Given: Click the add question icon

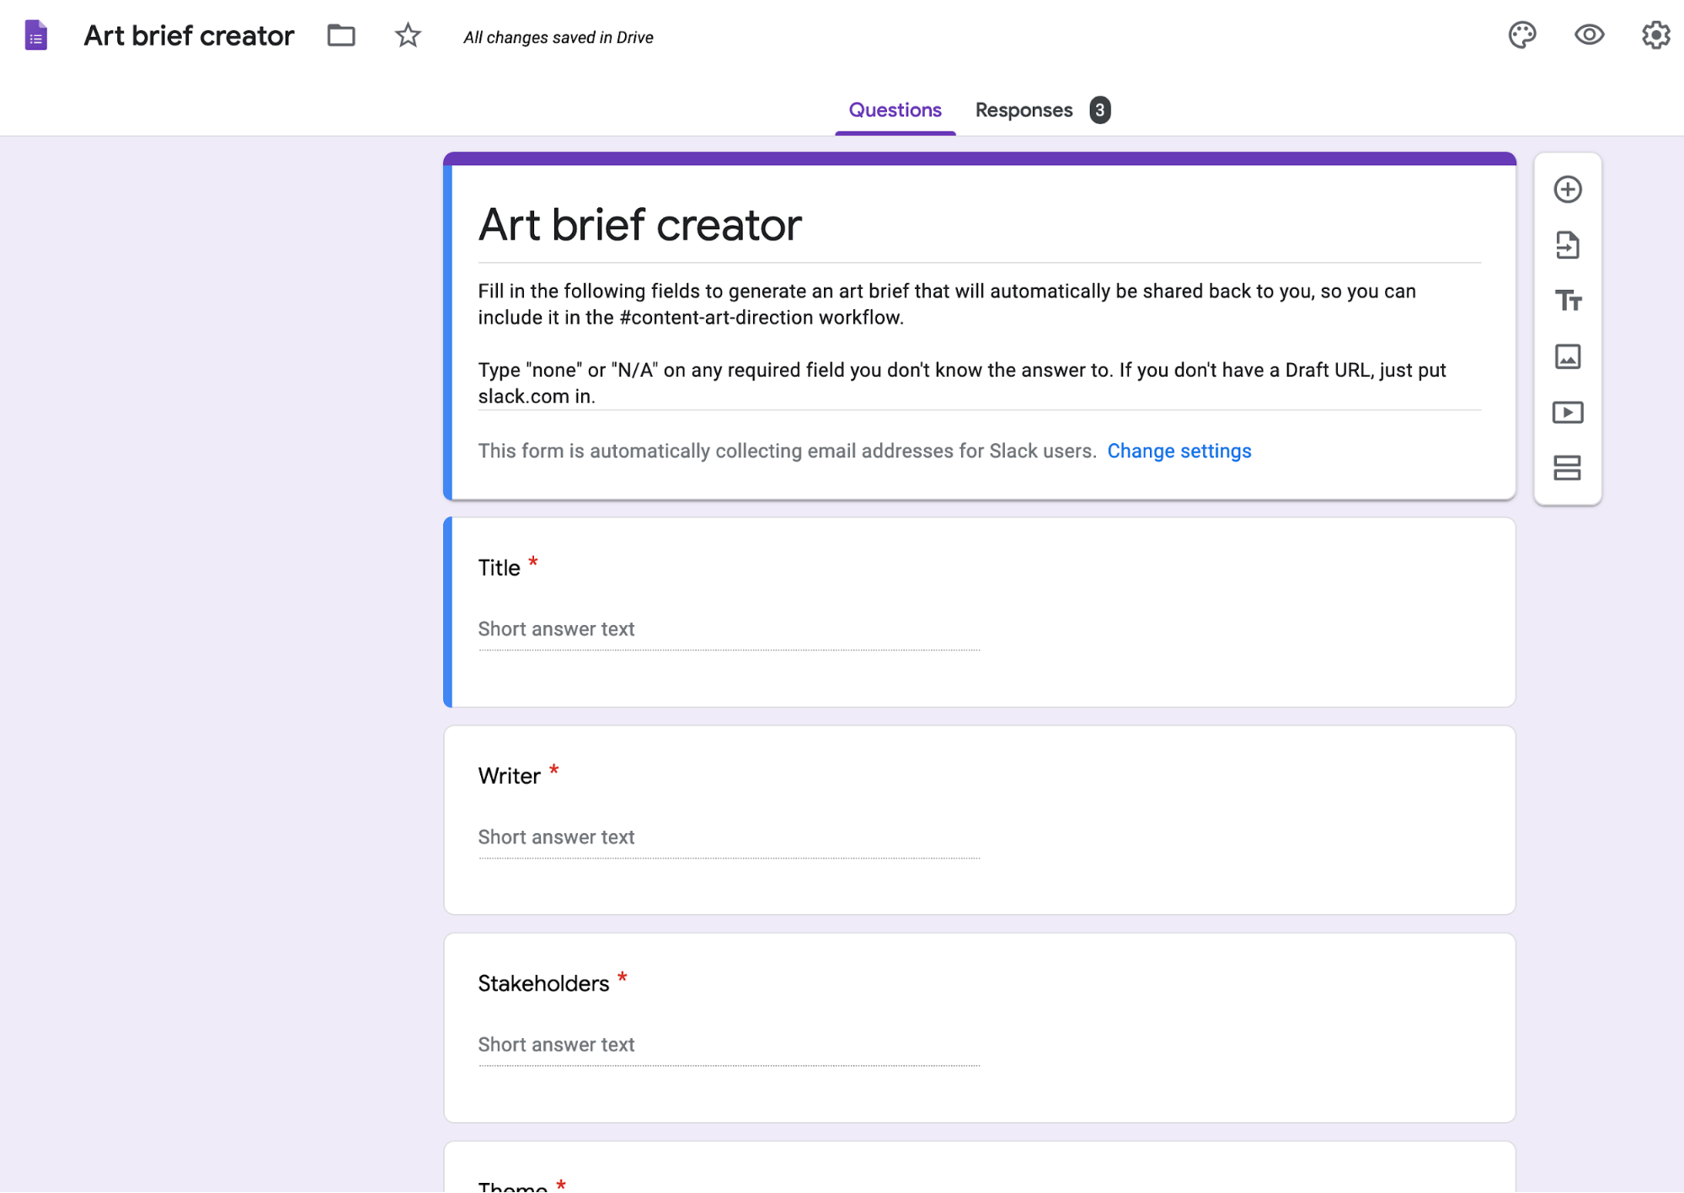Looking at the screenshot, I should click(x=1567, y=189).
